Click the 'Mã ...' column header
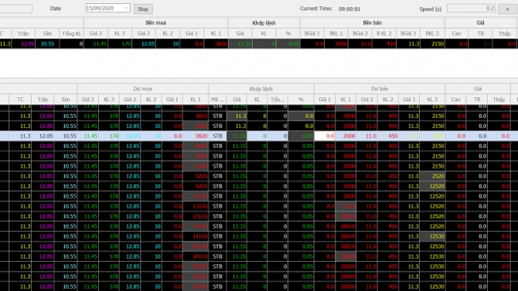This screenshot has width=518, height=291. point(217,100)
